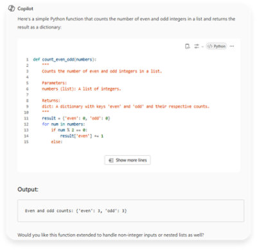
Task: Click the def count_even_odd code line
Action: [65, 60]
